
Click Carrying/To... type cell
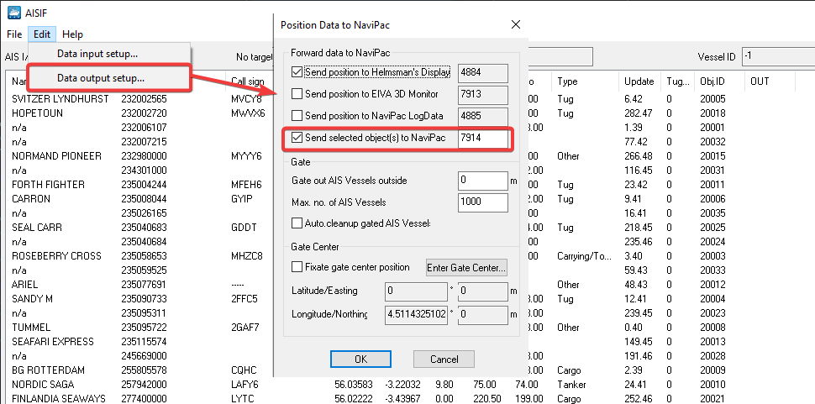[x=584, y=256]
